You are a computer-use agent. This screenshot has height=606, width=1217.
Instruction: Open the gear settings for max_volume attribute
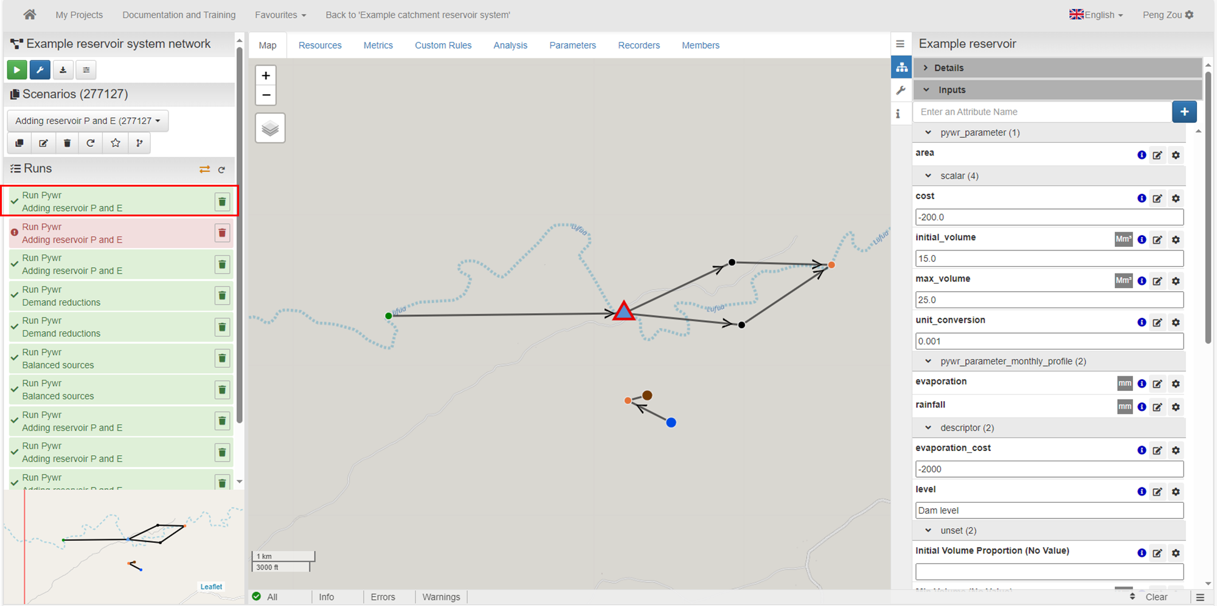[x=1176, y=281]
